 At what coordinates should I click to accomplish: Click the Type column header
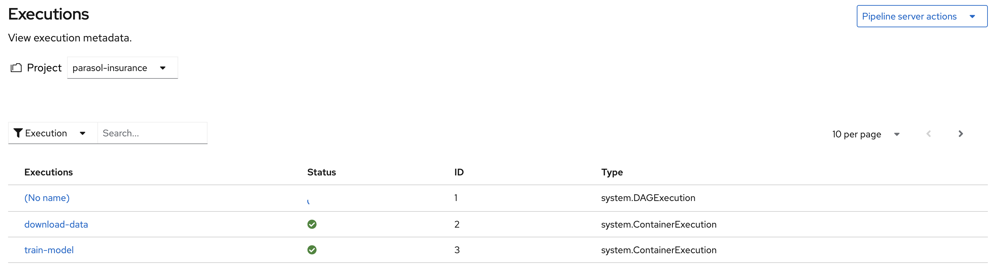coord(612,172)
